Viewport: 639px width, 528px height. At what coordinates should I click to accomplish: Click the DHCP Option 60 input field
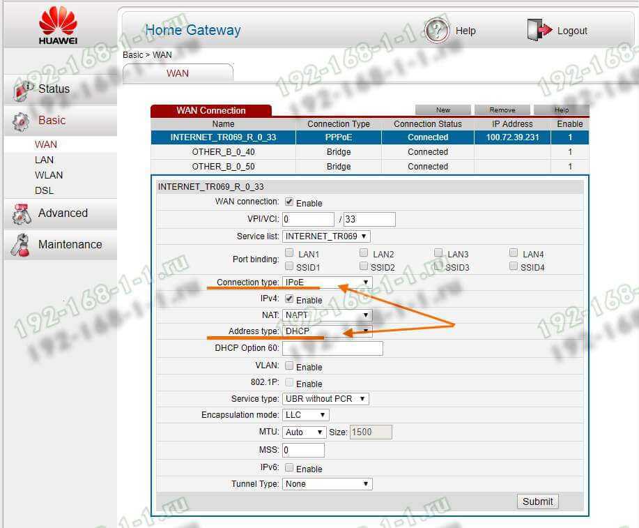pyautogui.click(x=332, y=348)
